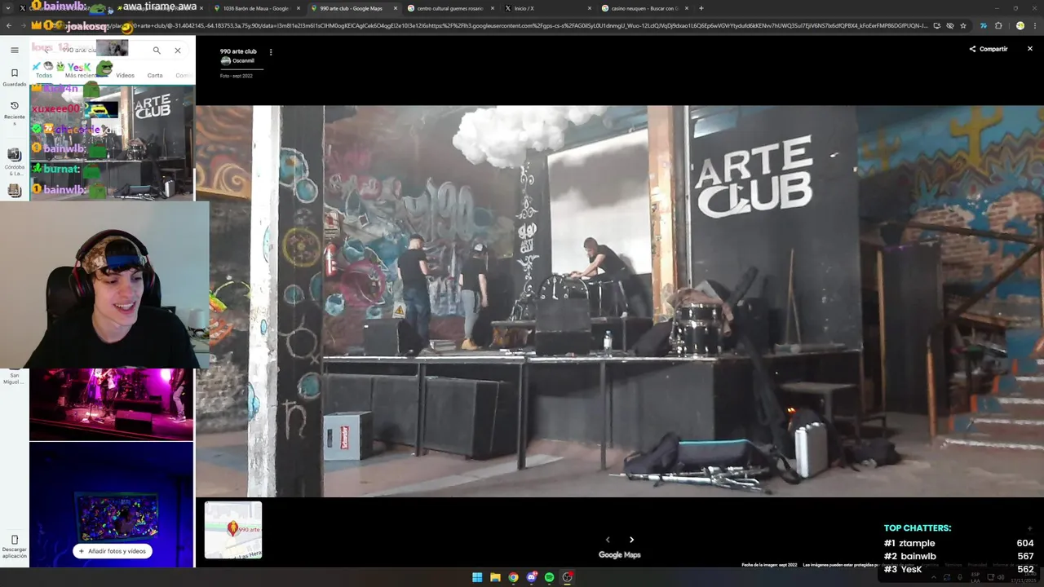Open the Windows Start menu

point(477,577)
